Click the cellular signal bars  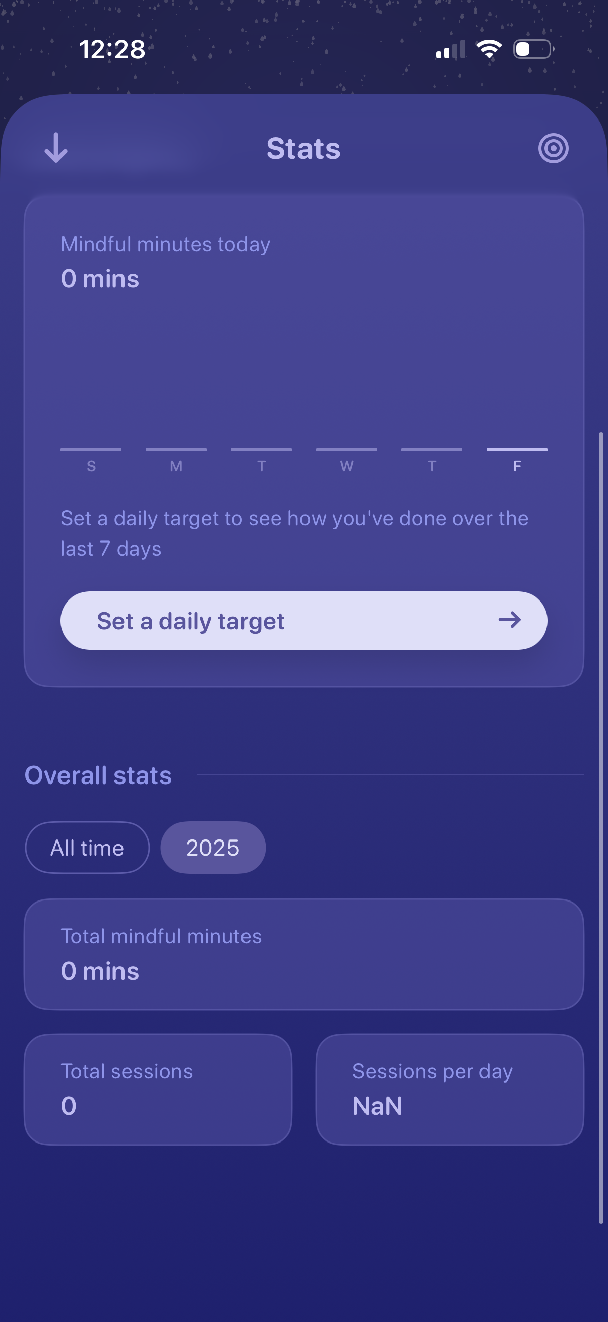tap(451, 49)
